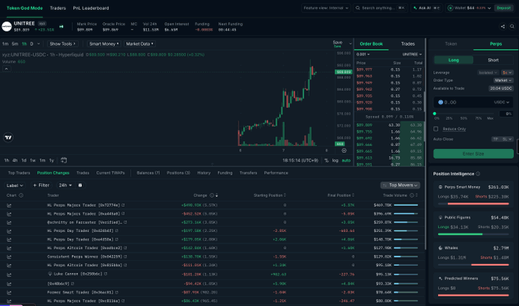The image size is (519, 306).
Task: Open external link icon next to Luke Cannon
Action: (x=106, y=274)
